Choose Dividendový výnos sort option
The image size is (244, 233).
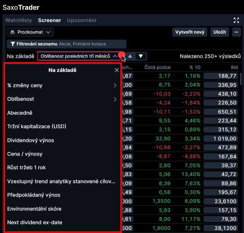pos(31,140)
